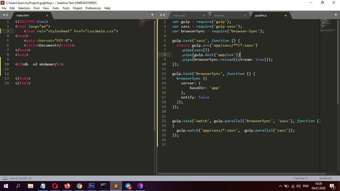Click the battery tray icon
This screenshot has height=191, width=340.
coord(287,186)
